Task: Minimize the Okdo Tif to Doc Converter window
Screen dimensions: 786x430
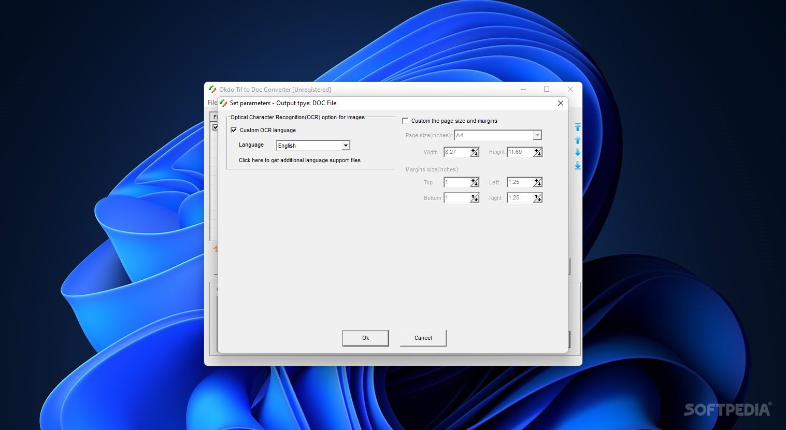Action: 523,89
